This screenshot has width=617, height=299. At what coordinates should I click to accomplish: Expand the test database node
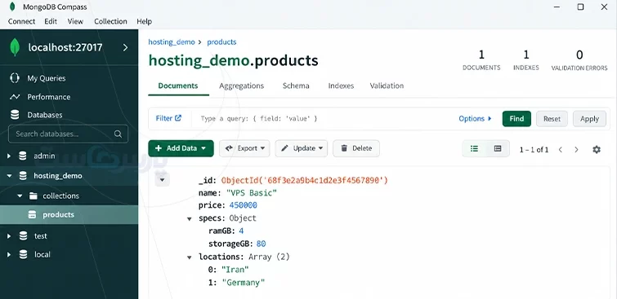click(9, 235)
